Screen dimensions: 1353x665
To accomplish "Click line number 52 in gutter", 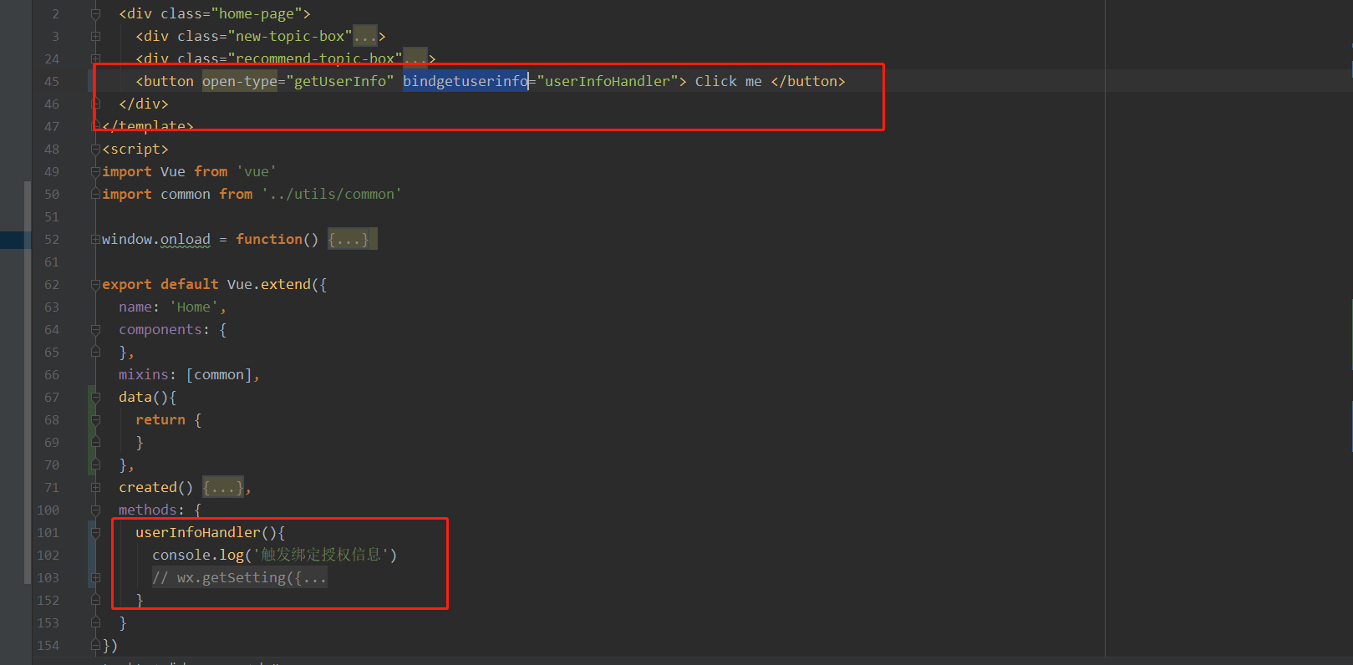I will coord(52,239).
